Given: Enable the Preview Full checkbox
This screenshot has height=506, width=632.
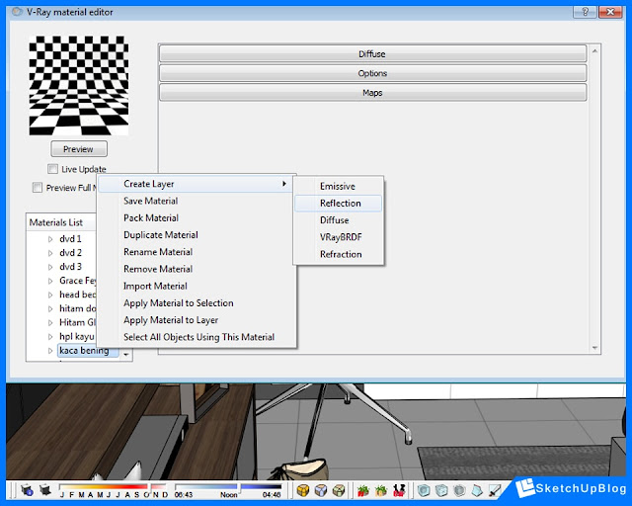Looking at the screenshot, I should [x=38, y=187].
